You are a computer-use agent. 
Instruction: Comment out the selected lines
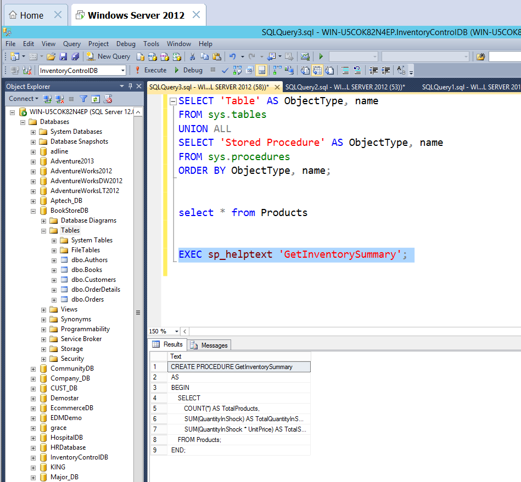point(344,70)
